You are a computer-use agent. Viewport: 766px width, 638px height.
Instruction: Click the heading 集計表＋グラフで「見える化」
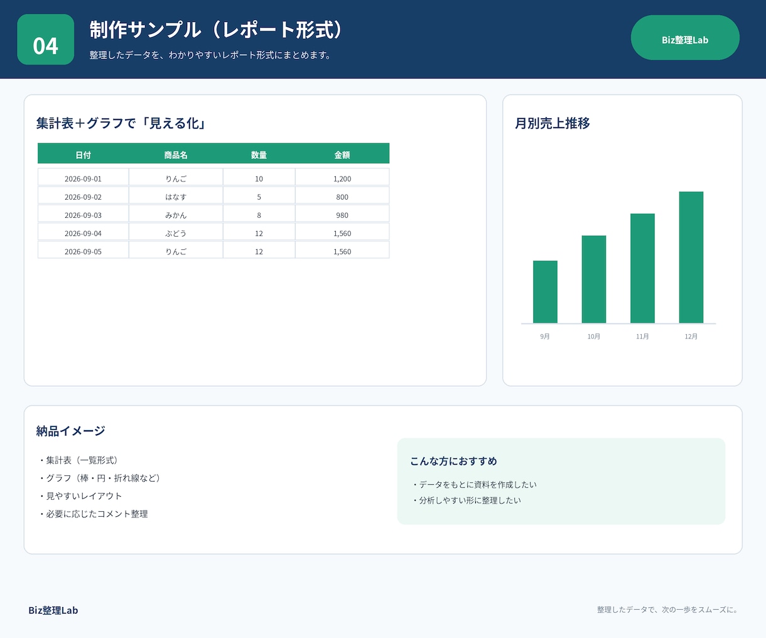(122, 123)
